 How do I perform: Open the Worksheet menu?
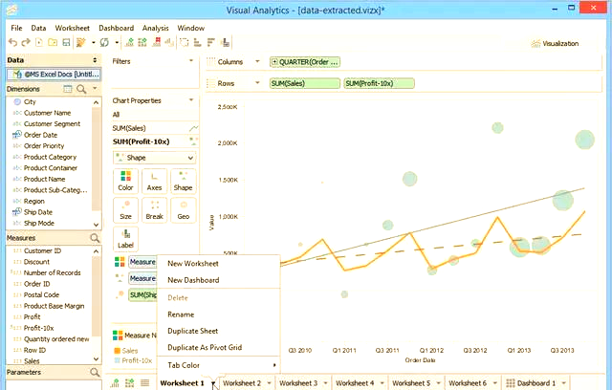(73, 28)
